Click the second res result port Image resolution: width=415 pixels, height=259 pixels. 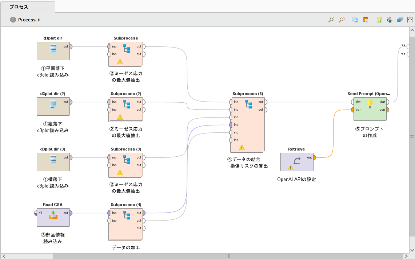click(x=408, y=54)
